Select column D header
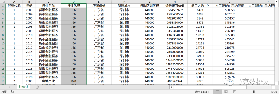Viewport: 279px width, 94px height. coord(73,2)
